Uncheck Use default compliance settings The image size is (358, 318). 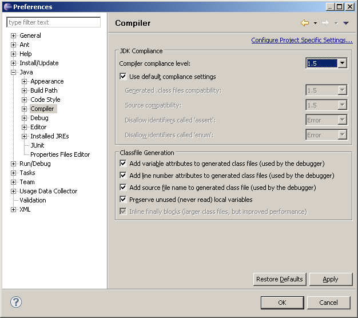pos(123,76)
